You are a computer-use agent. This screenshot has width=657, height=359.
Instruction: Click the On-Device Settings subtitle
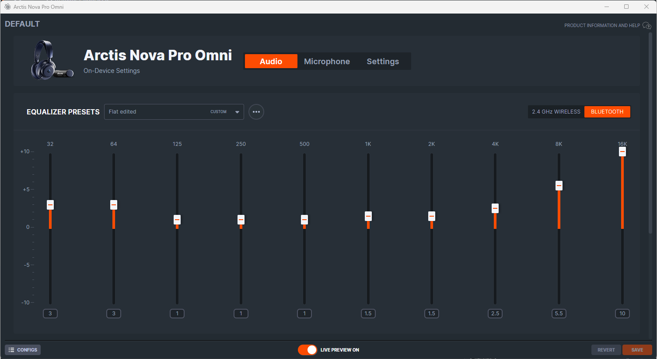coord(112,71)
